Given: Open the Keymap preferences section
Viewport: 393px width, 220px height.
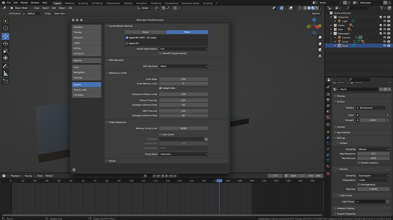Looking at the screenshot, I should 87,78.
